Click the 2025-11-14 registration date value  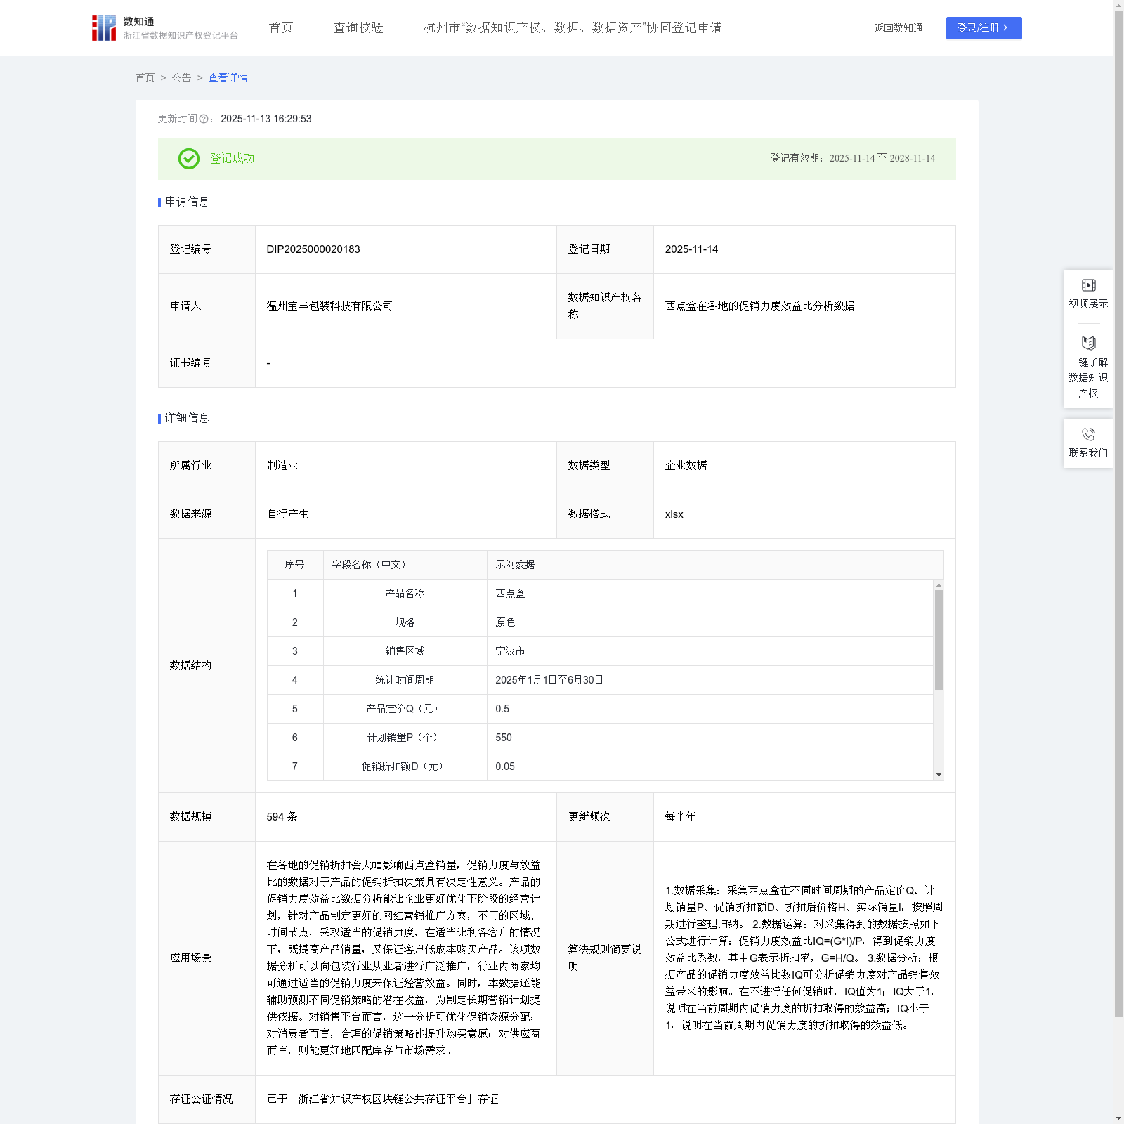(691, 249)
